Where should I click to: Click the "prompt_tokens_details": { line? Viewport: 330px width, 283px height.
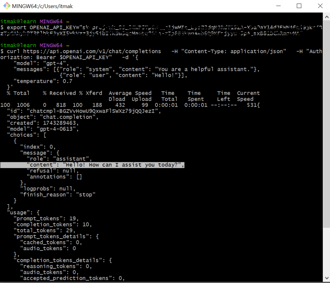(56, 236)
